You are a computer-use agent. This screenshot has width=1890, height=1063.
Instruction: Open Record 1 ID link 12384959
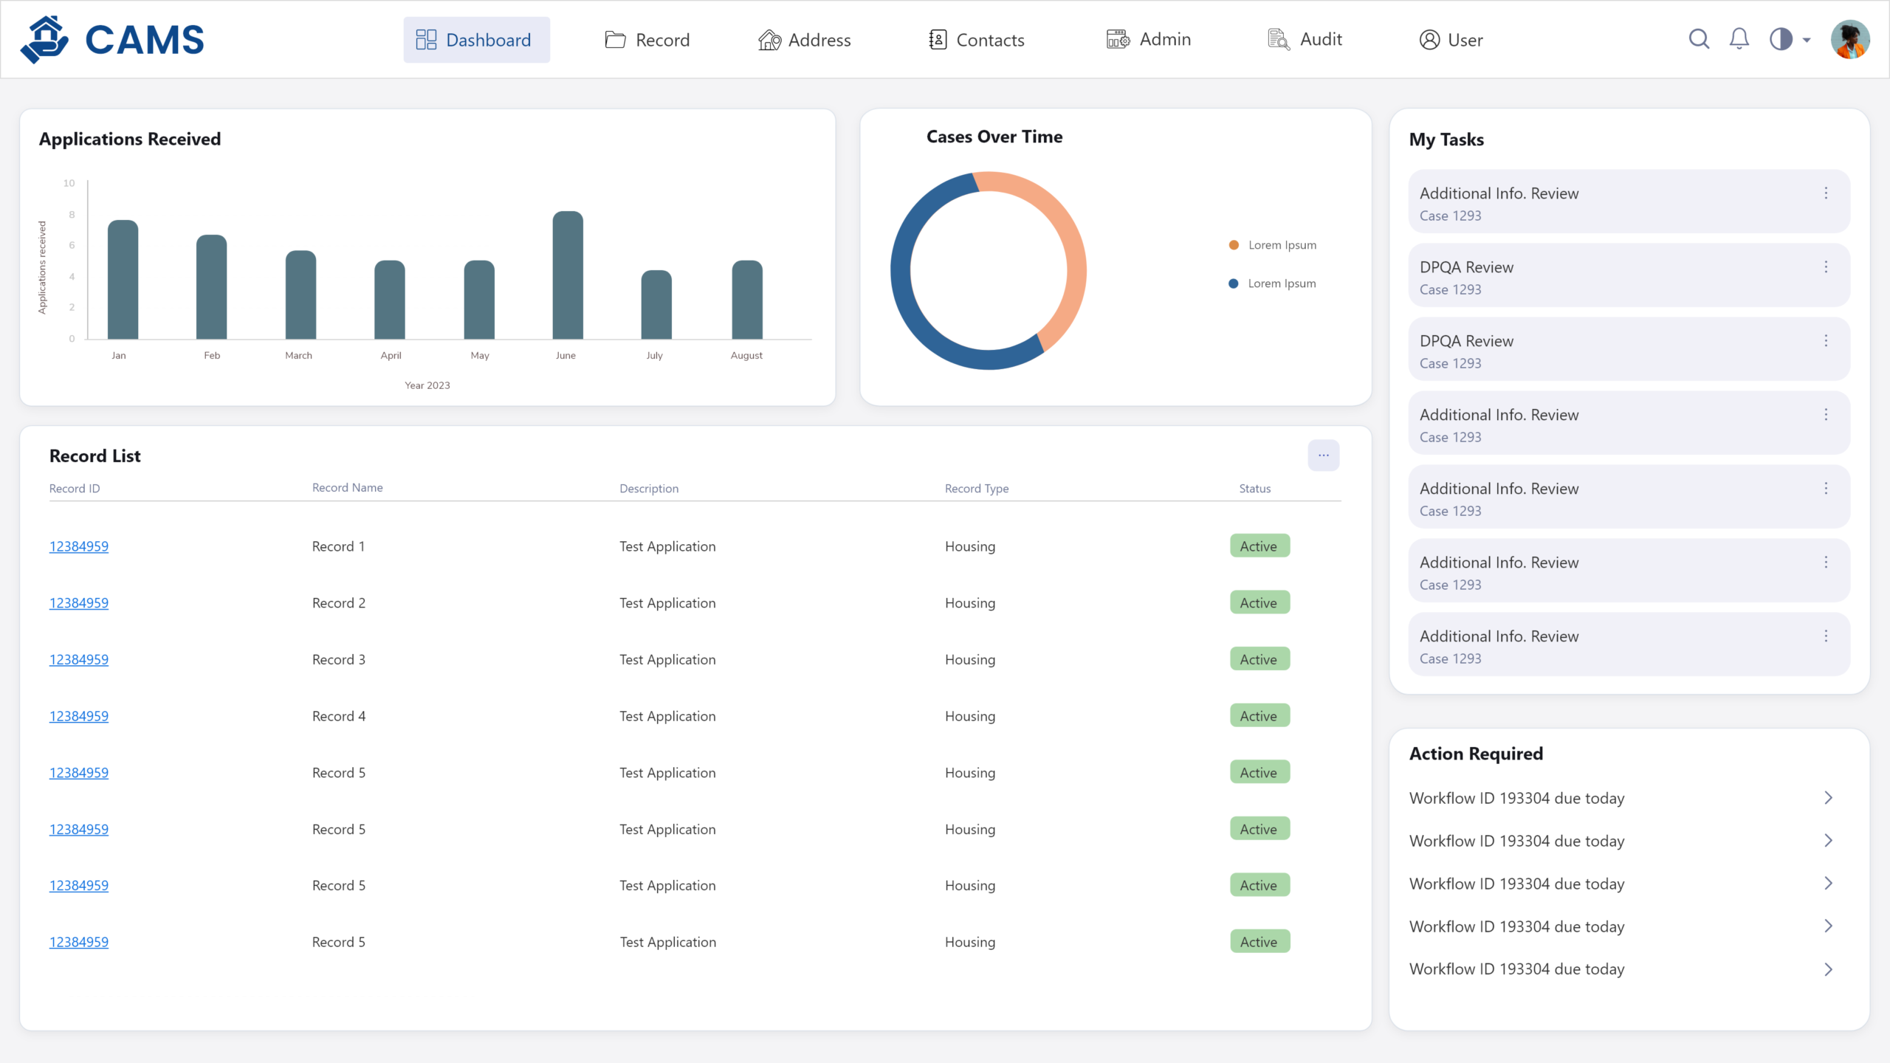79,546
